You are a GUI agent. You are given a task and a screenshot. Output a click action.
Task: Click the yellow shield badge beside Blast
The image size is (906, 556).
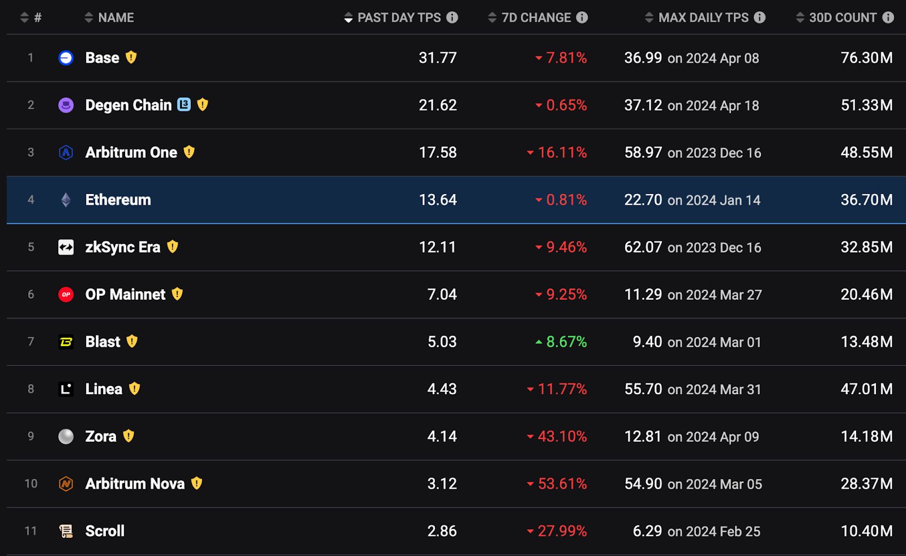132,341
